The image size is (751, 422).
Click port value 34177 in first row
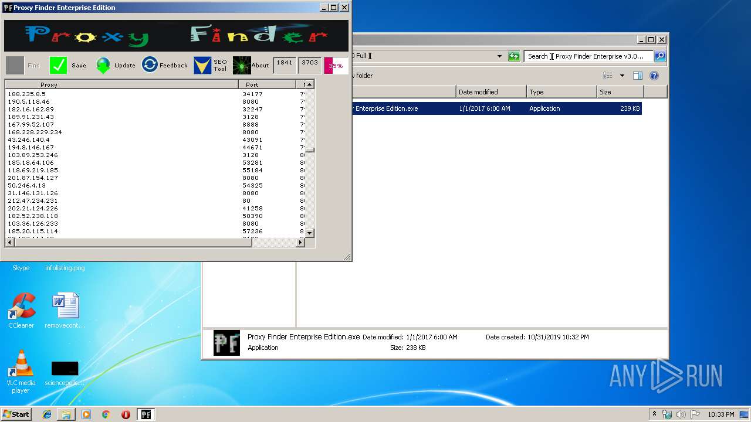point(252,94)
